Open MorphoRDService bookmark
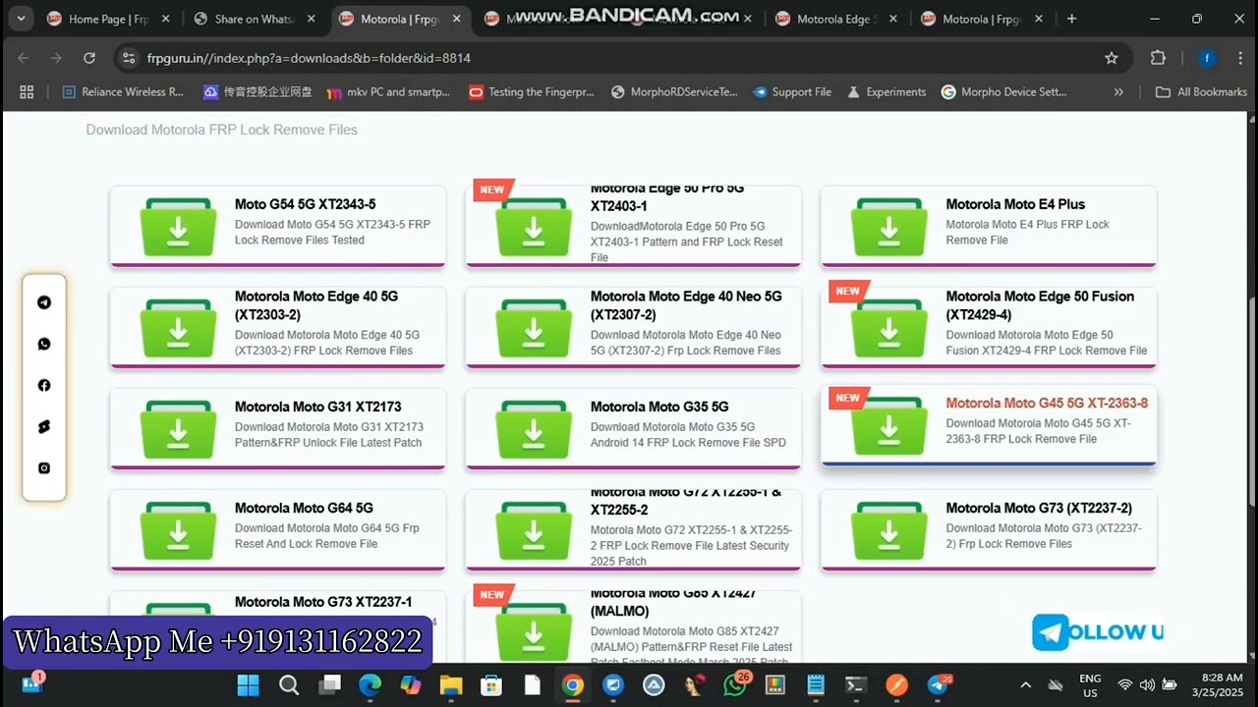The image size is (1258, 707). click(x=674, y=91)
